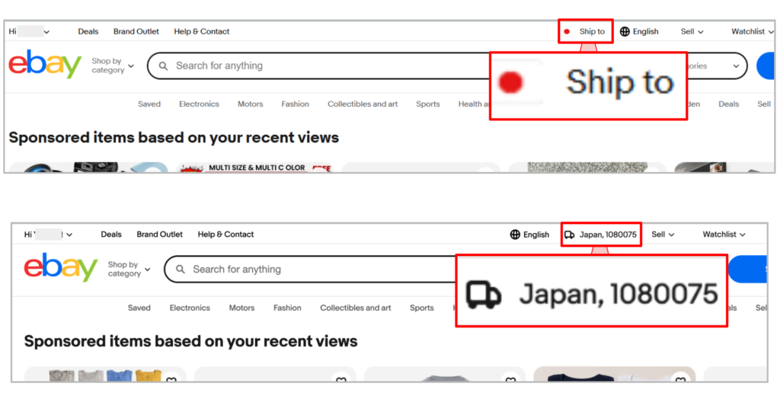Click heart icon on colored t-shirts card
This screenshot has height=412, width=780.
[x=171, y=379]
